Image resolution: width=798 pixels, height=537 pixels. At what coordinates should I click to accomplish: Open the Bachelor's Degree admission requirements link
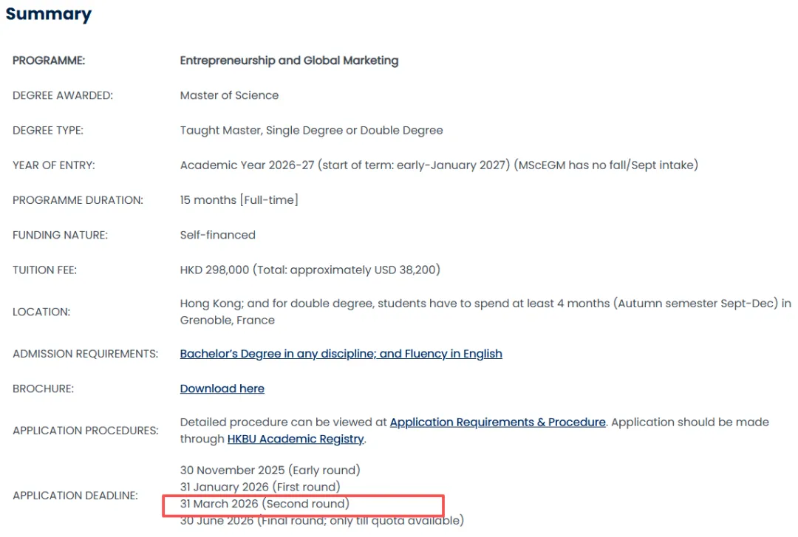(x=341, y=354)
